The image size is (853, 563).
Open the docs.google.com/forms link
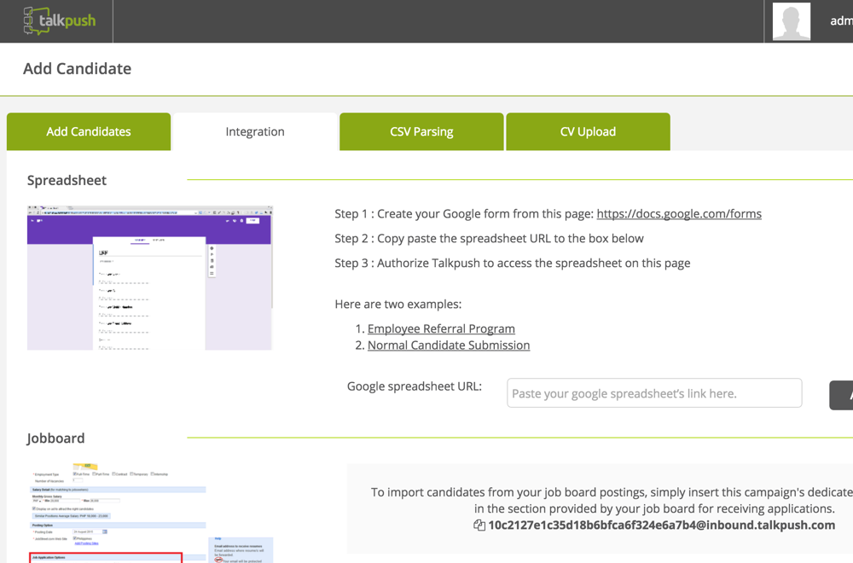(x=679, y=214)
